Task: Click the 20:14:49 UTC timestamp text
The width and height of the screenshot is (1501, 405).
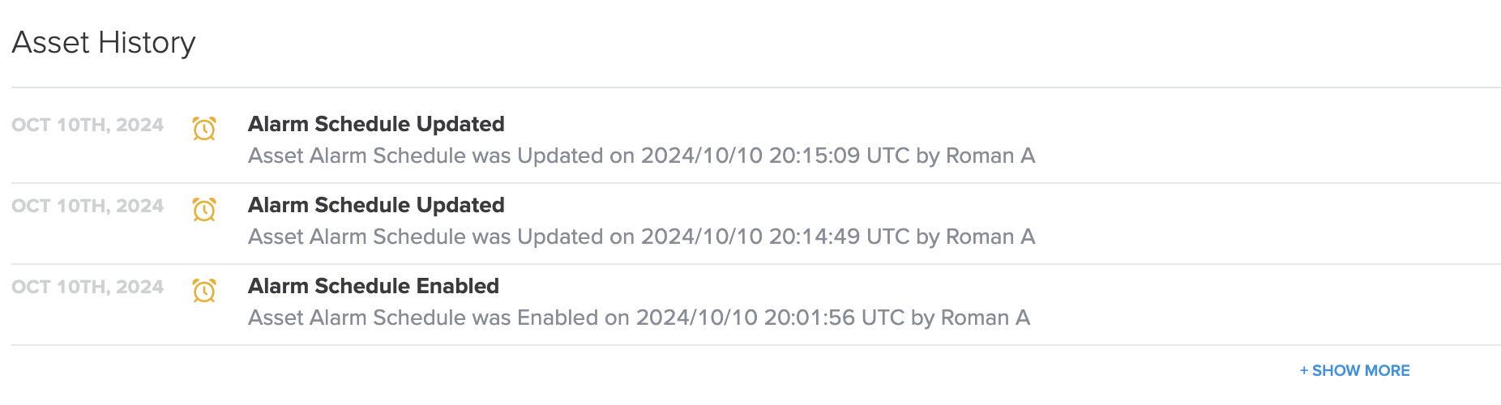Action: (839, 237)
